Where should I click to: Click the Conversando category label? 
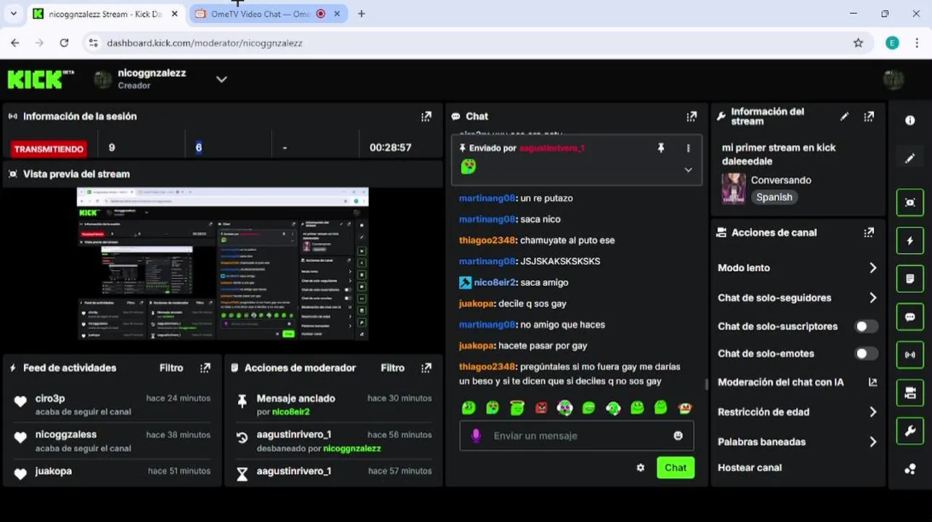click(x=781, y=180)
